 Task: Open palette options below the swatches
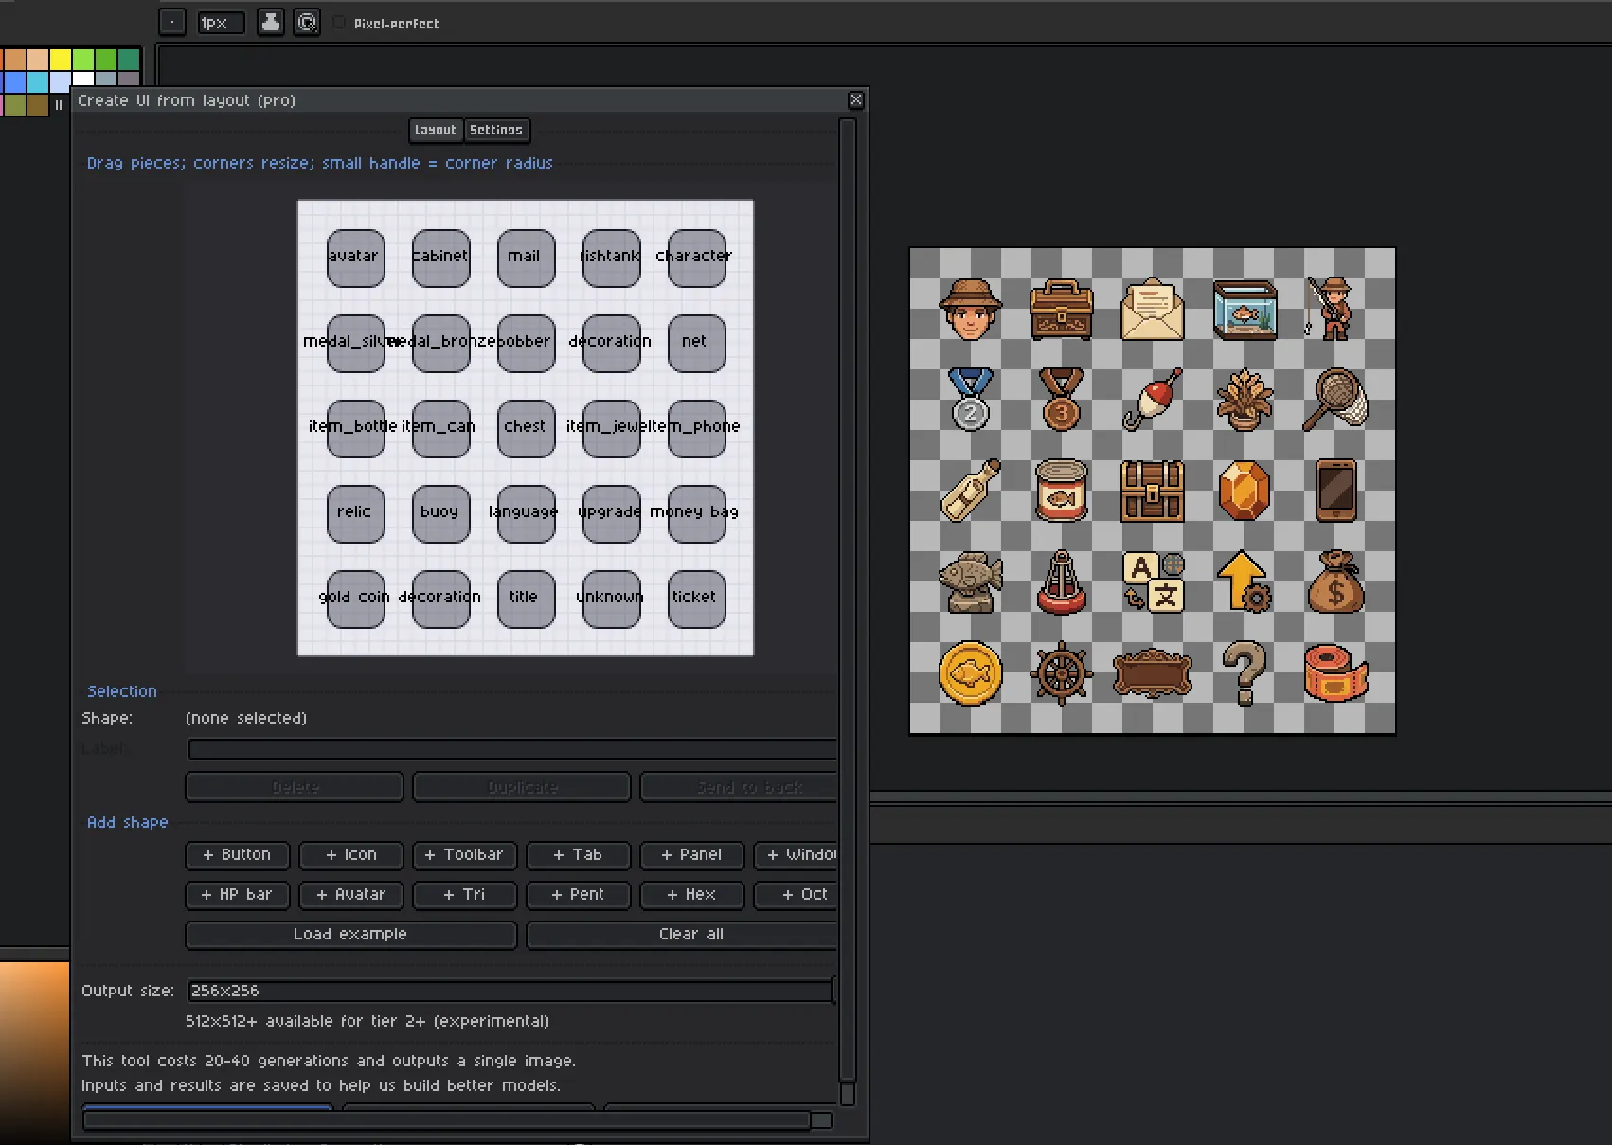pos(59,105)
